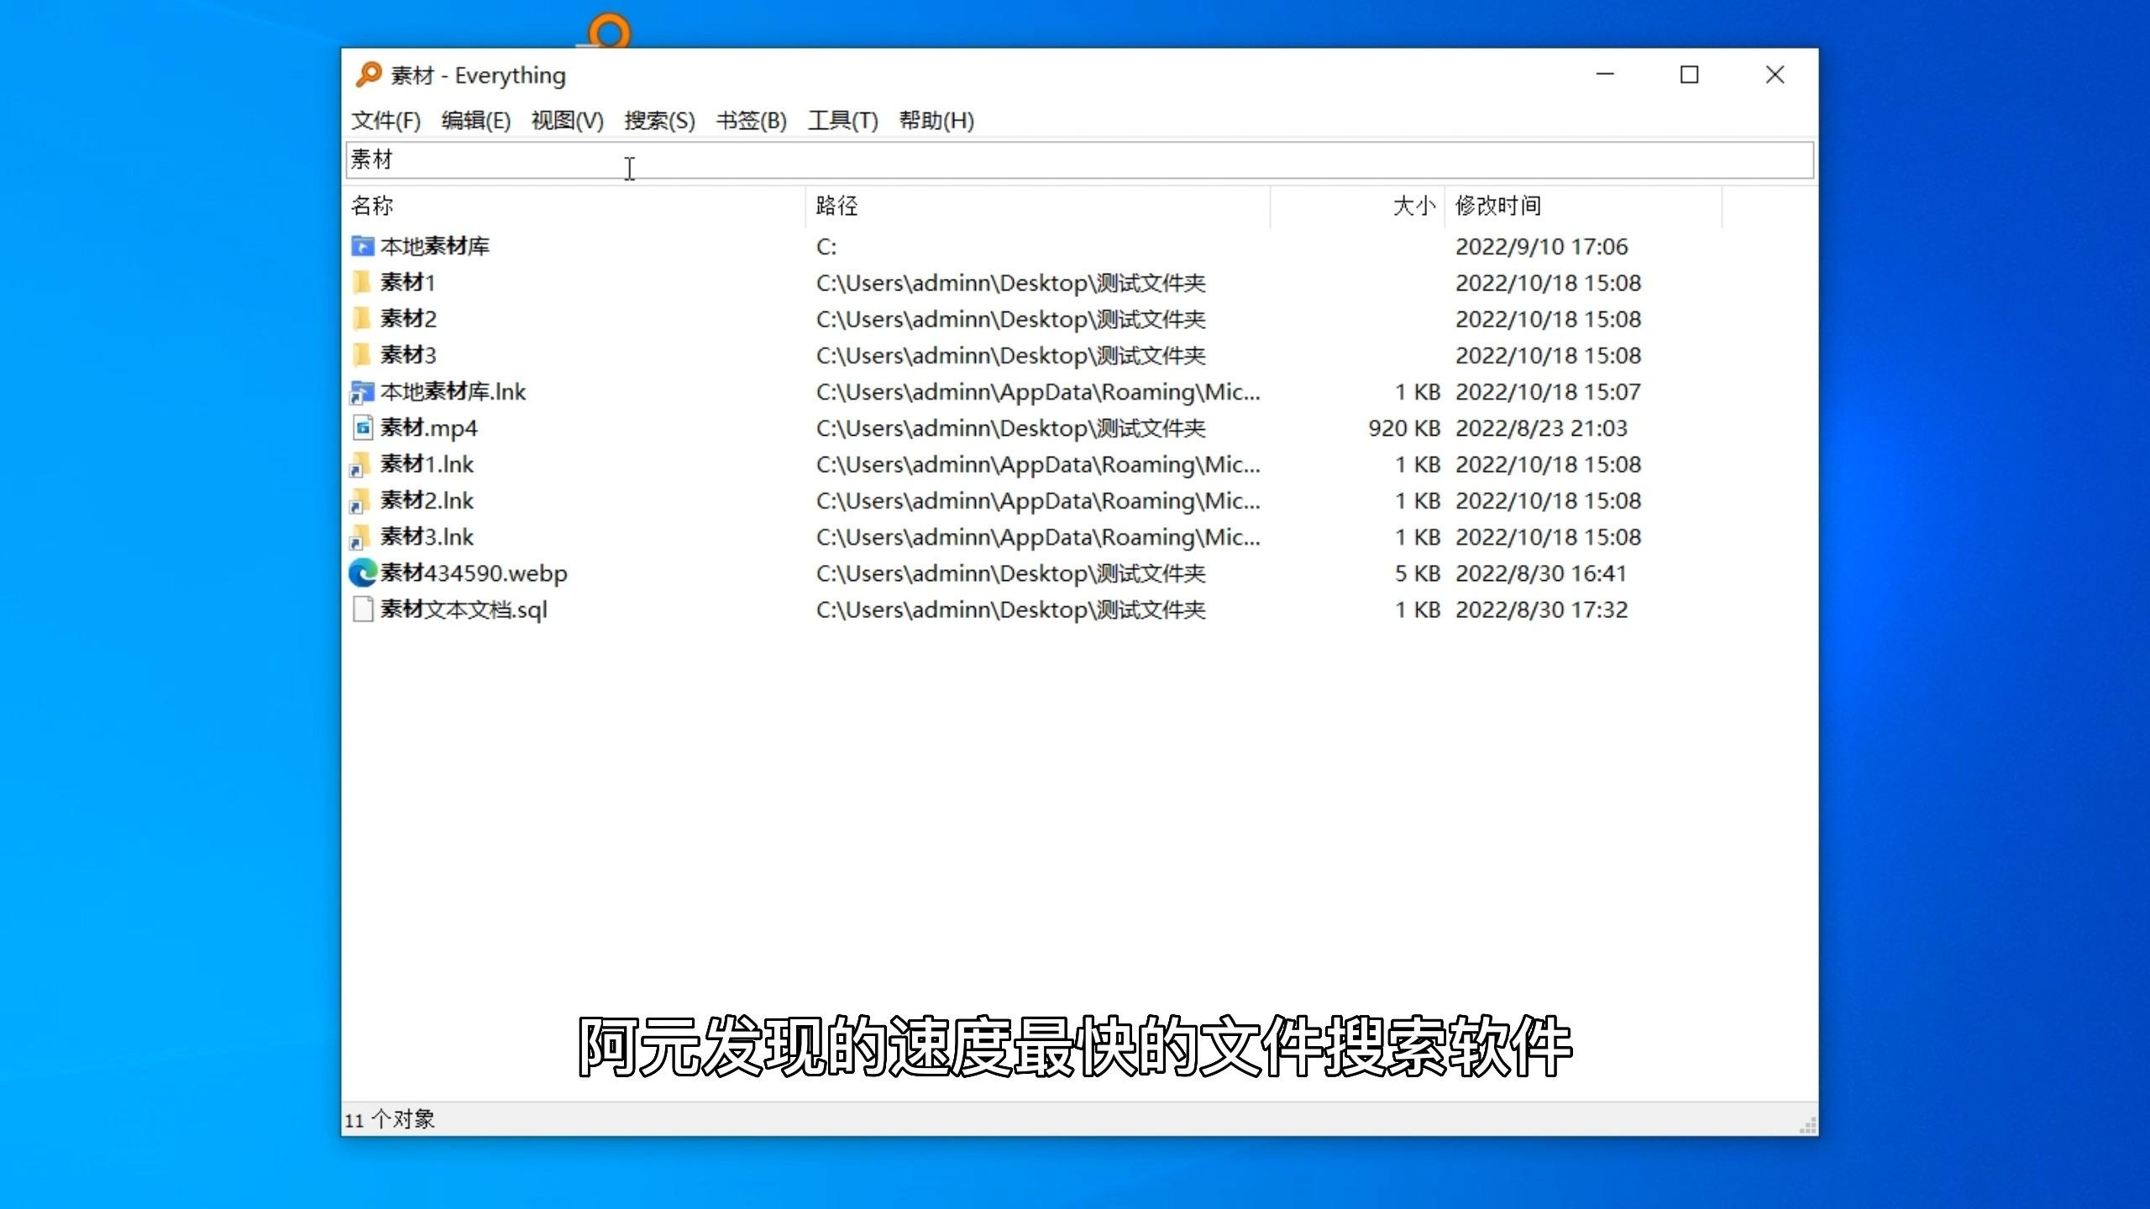The image size is (2150, 1209).
Task: Click the 本地素材库.lnk shortcut icon
Action: 362,391
